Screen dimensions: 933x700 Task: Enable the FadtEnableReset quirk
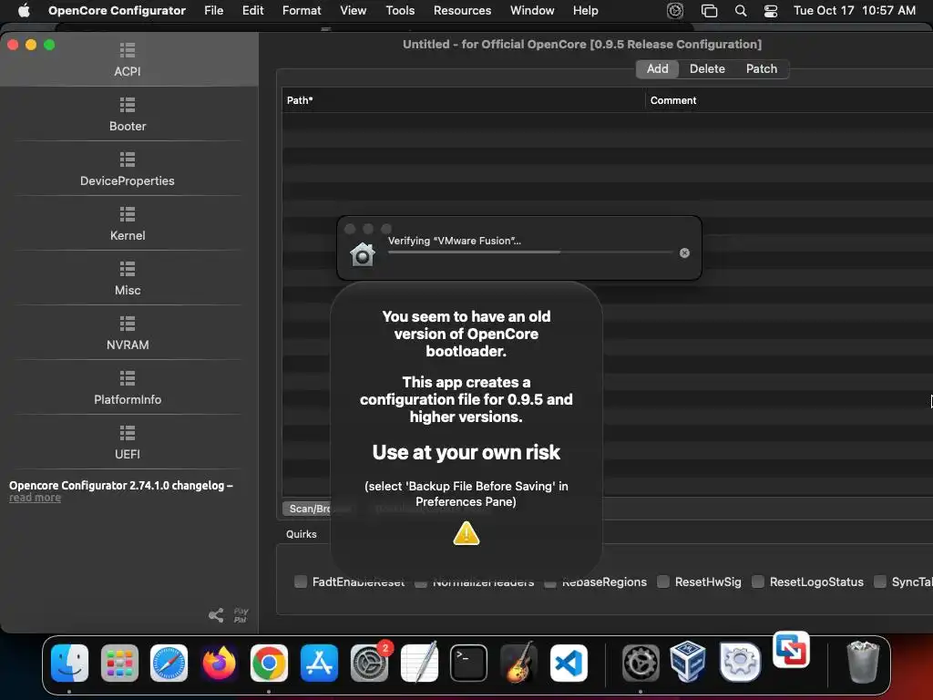coord(301,582)
